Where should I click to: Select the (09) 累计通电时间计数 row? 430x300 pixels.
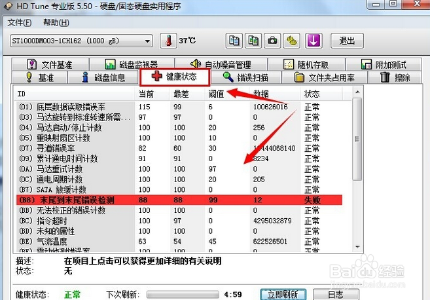179,159
